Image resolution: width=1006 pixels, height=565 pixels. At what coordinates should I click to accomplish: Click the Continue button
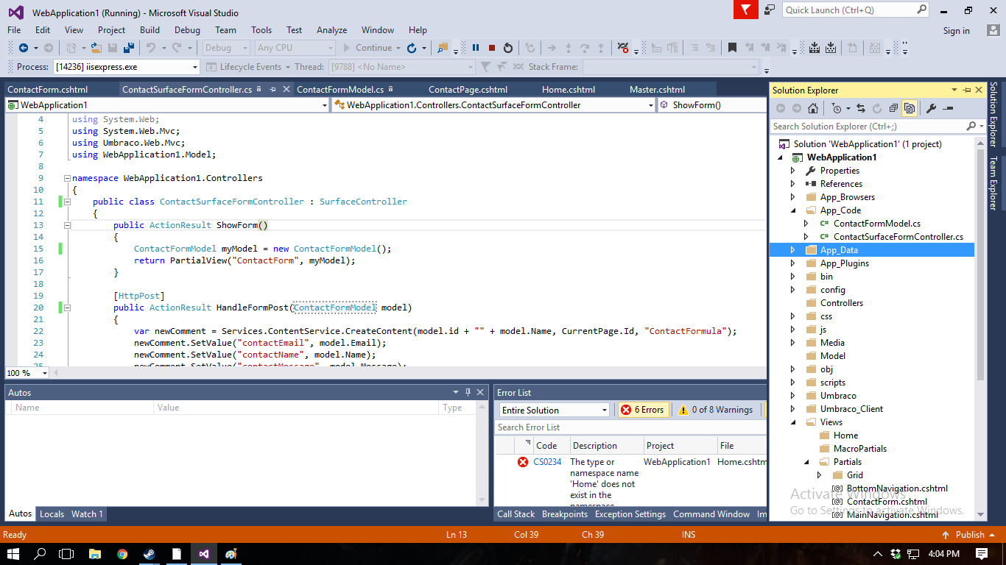pos(367,48)
